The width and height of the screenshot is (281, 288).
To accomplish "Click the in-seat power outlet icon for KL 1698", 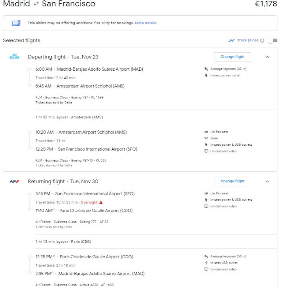I will 206,75.
